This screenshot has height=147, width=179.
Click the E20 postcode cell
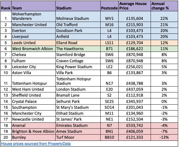[x=109, y=89]
